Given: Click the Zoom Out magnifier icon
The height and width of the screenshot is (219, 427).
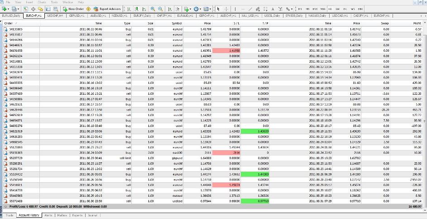Looking at the screenshot, I should [x=160, y=9].
